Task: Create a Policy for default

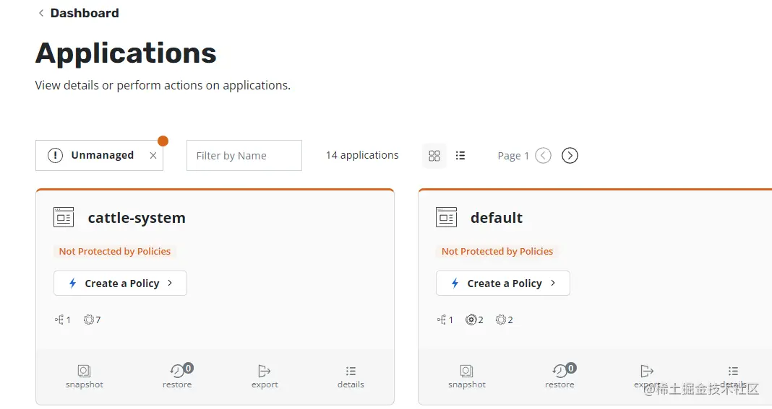Action: (502, 283)
